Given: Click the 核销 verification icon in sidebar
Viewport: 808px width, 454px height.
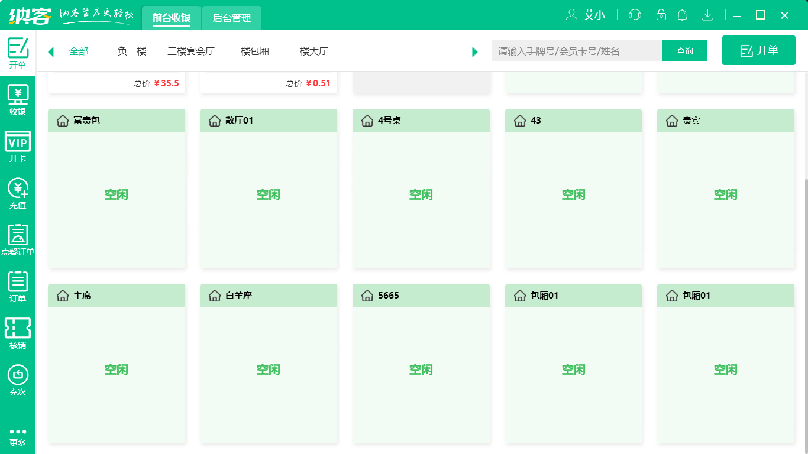Looking at the screenshot, I should pyautogui.click(x=18, y=333).
